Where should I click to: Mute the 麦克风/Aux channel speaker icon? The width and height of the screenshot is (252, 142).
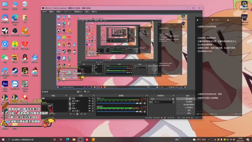coord(141,103)
